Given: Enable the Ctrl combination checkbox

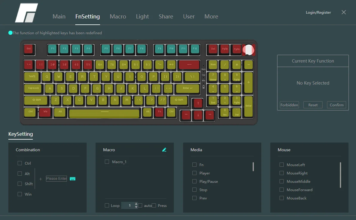Looking at the screenshot, I should [x=20, y=163].
